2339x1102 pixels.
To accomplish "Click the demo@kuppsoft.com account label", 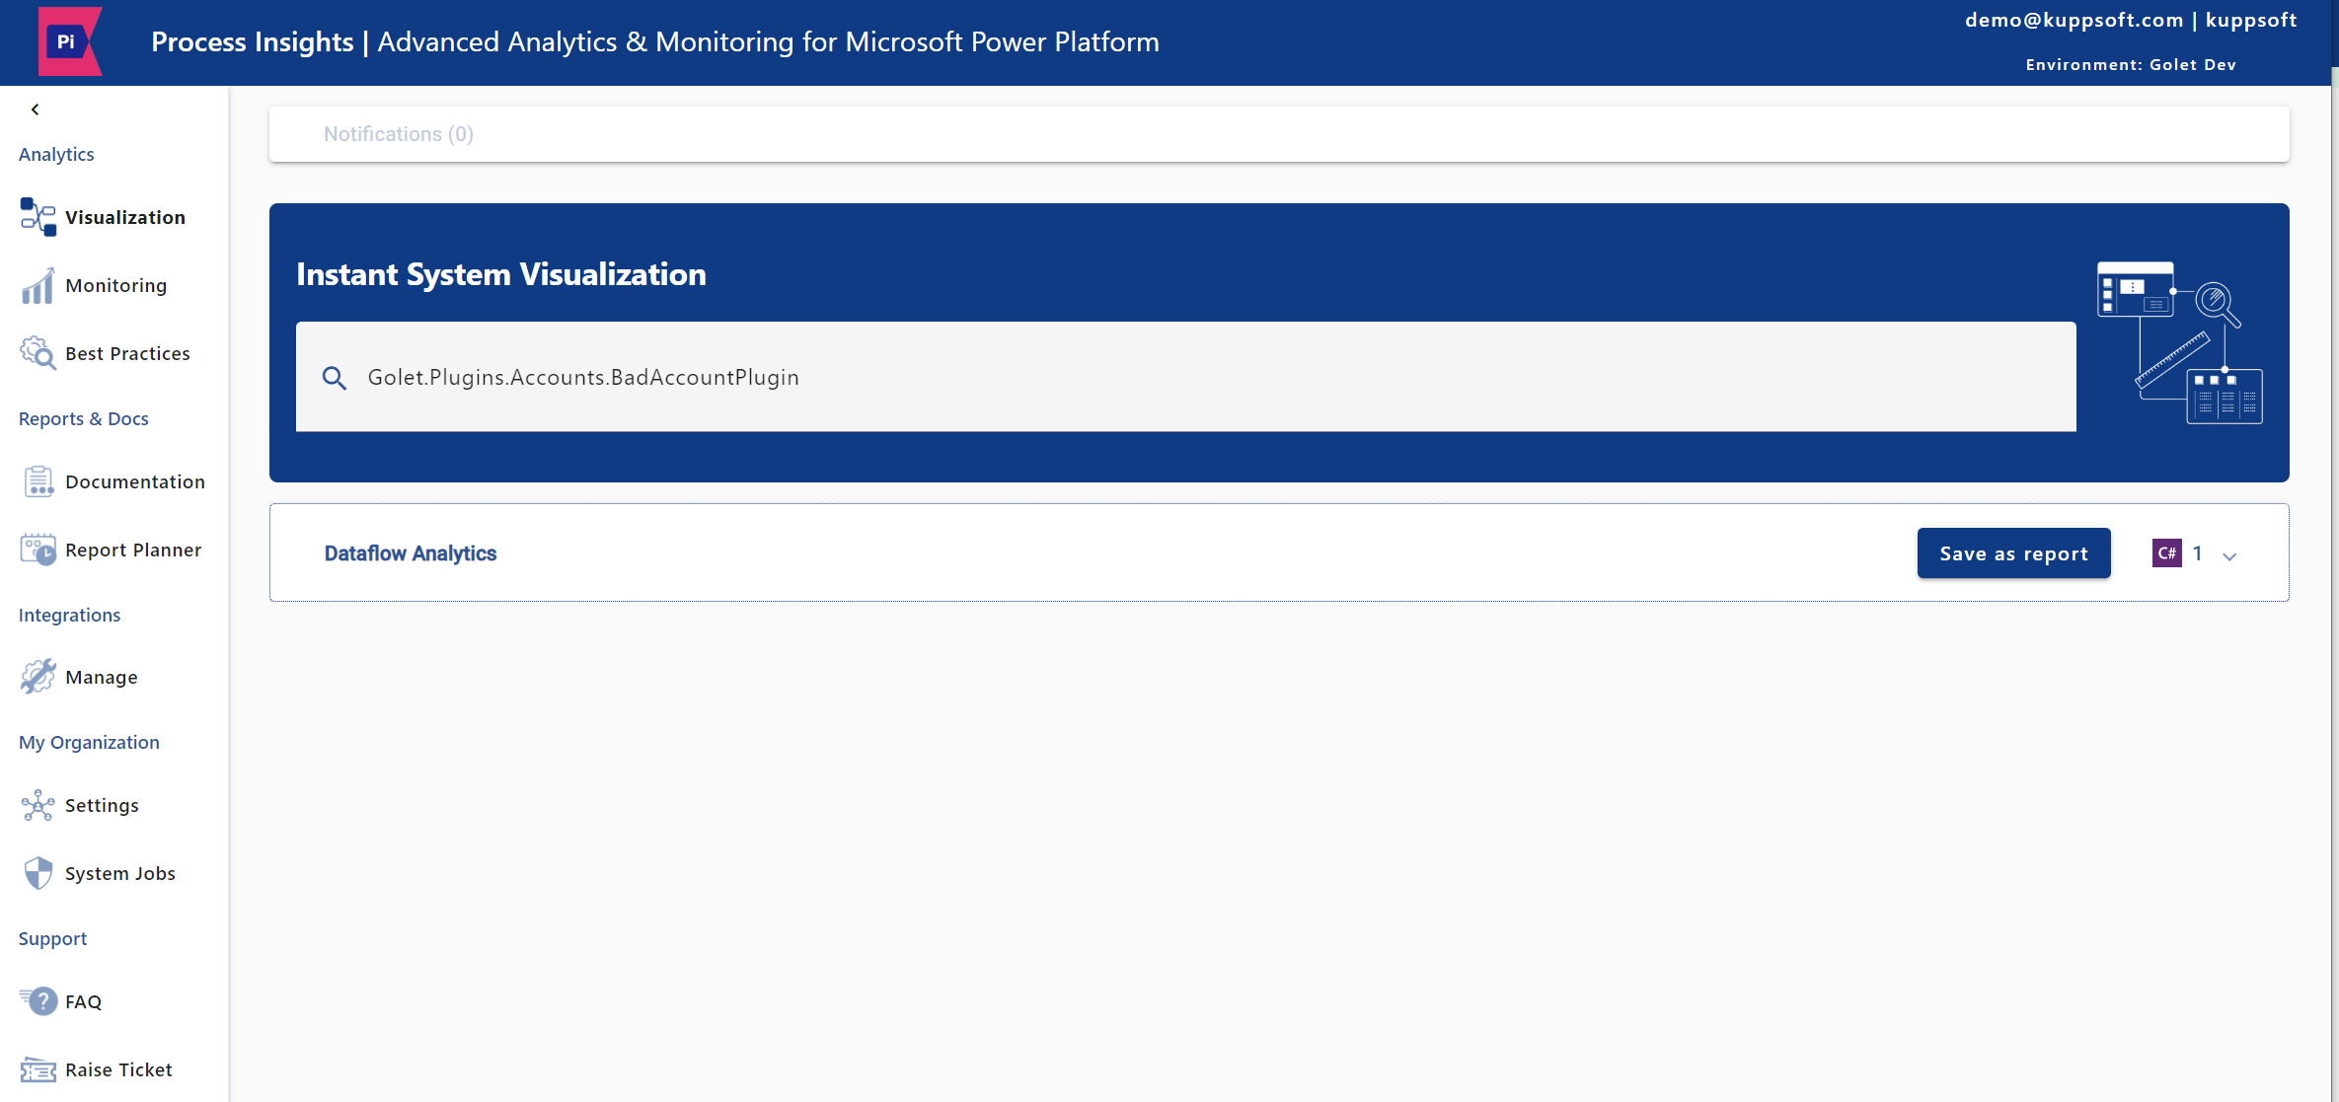I will 2074,20.
